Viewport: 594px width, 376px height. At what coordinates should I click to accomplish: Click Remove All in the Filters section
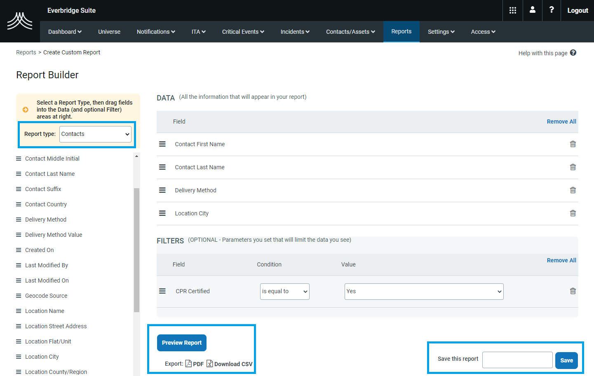pos(561,260)
